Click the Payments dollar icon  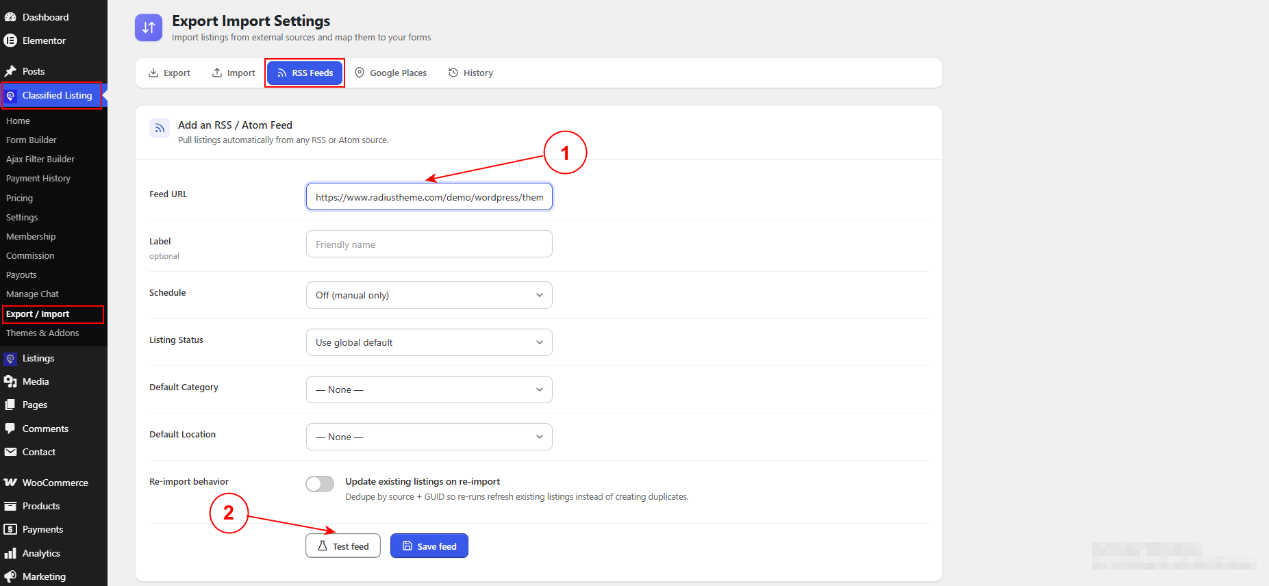(x=10, y=529)
